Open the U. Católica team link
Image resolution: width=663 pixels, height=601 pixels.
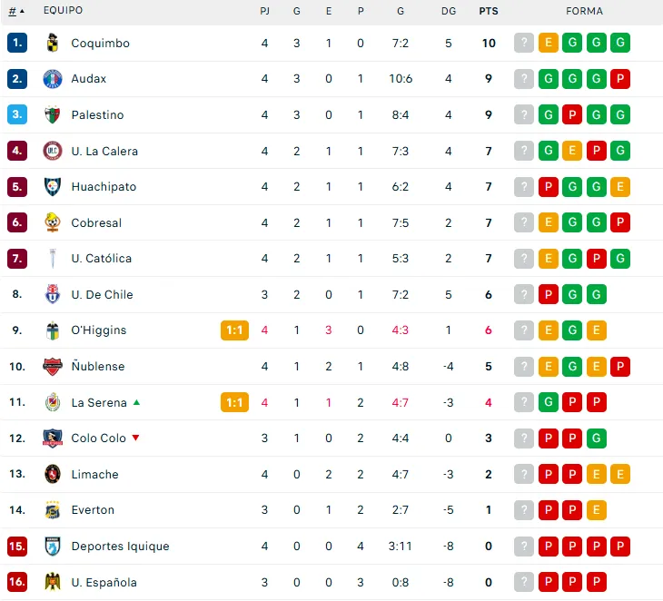101,259
